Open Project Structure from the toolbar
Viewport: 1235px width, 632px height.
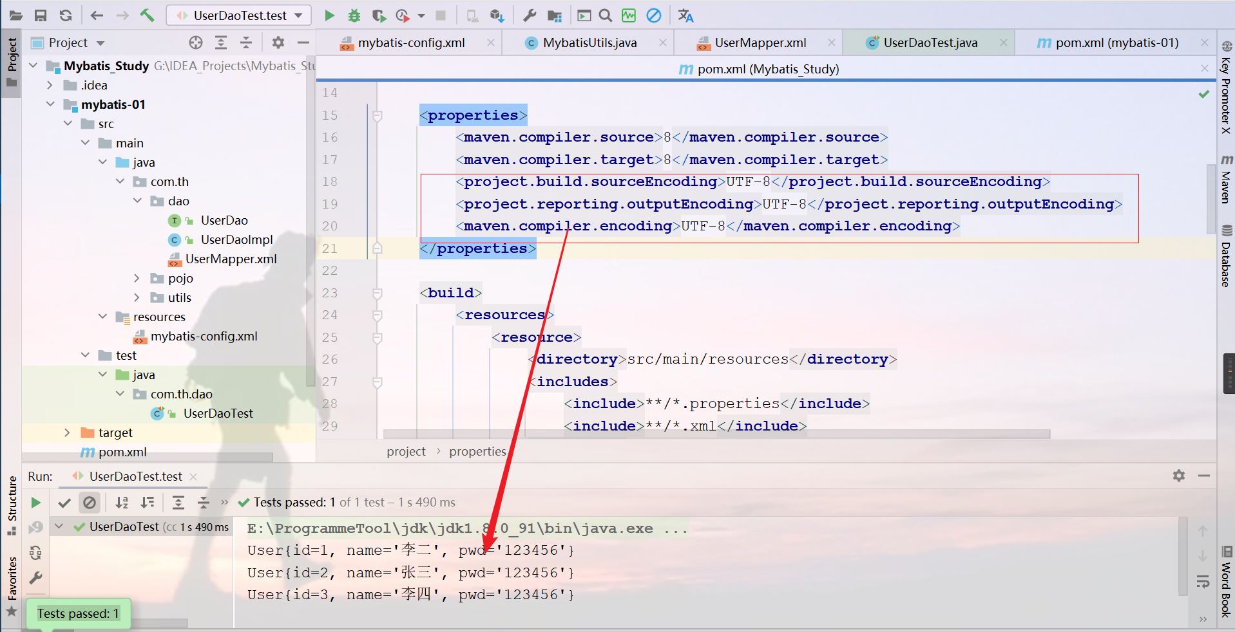(554, 15)
